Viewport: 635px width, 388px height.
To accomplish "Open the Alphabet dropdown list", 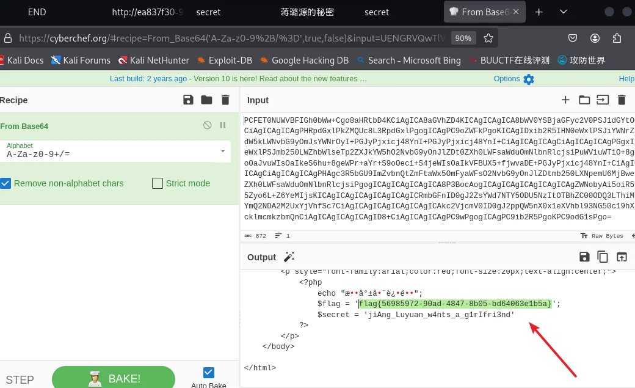I will [x=223, y=151].
